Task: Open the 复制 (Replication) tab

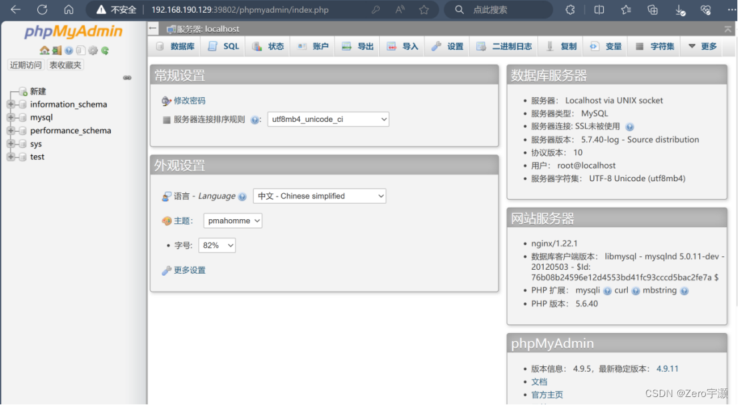Action: coord(561,46)
